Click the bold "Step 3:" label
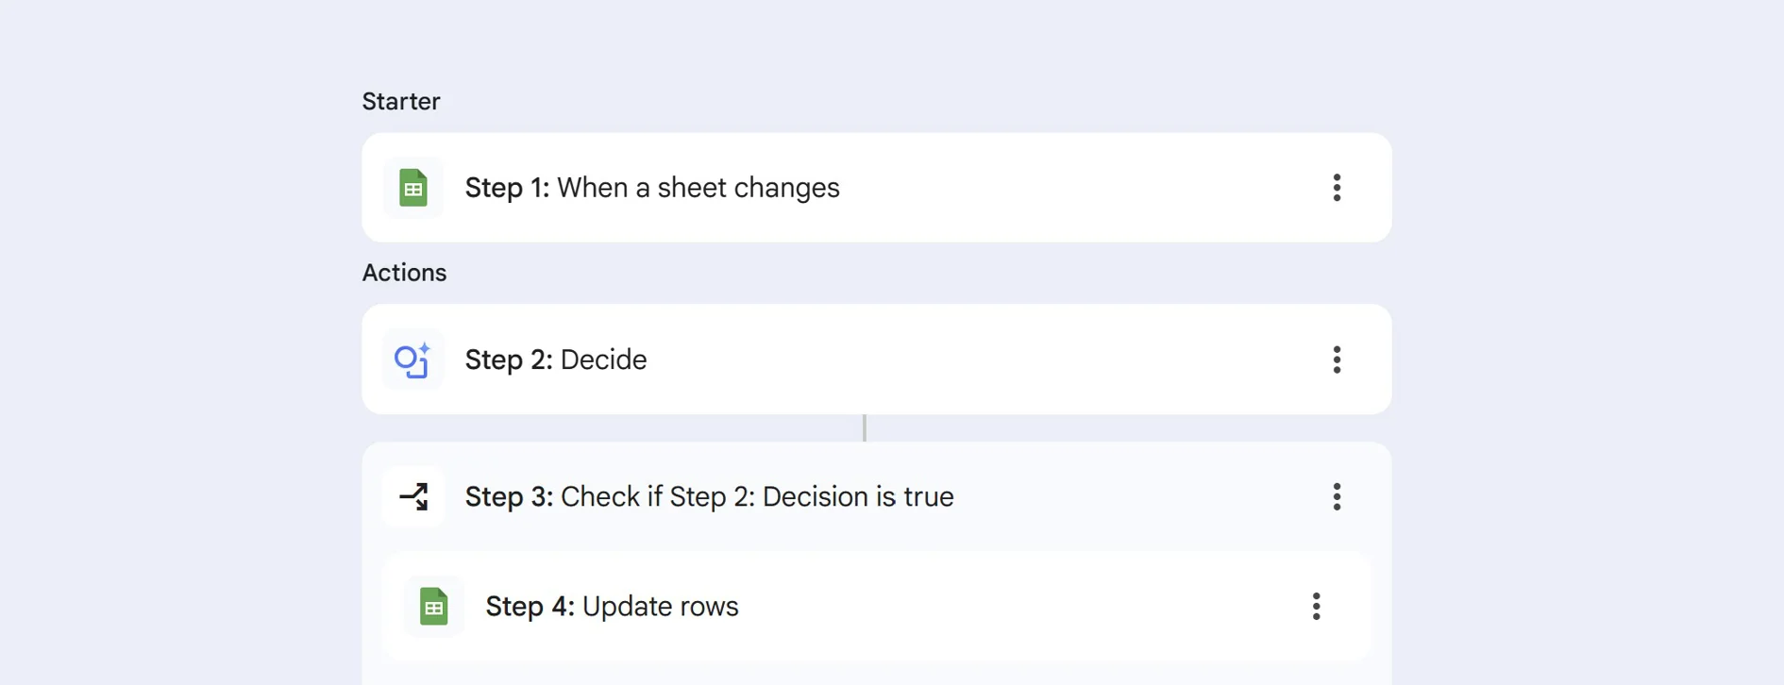 coord(509,496)
